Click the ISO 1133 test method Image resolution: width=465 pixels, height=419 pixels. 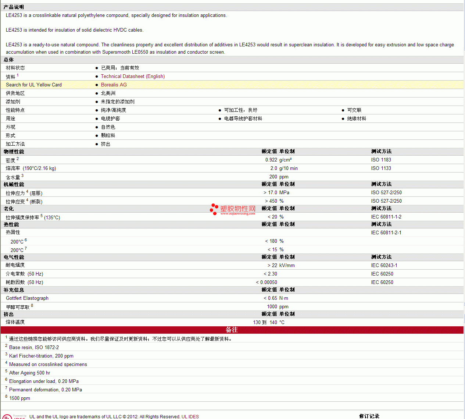point(381,168)
